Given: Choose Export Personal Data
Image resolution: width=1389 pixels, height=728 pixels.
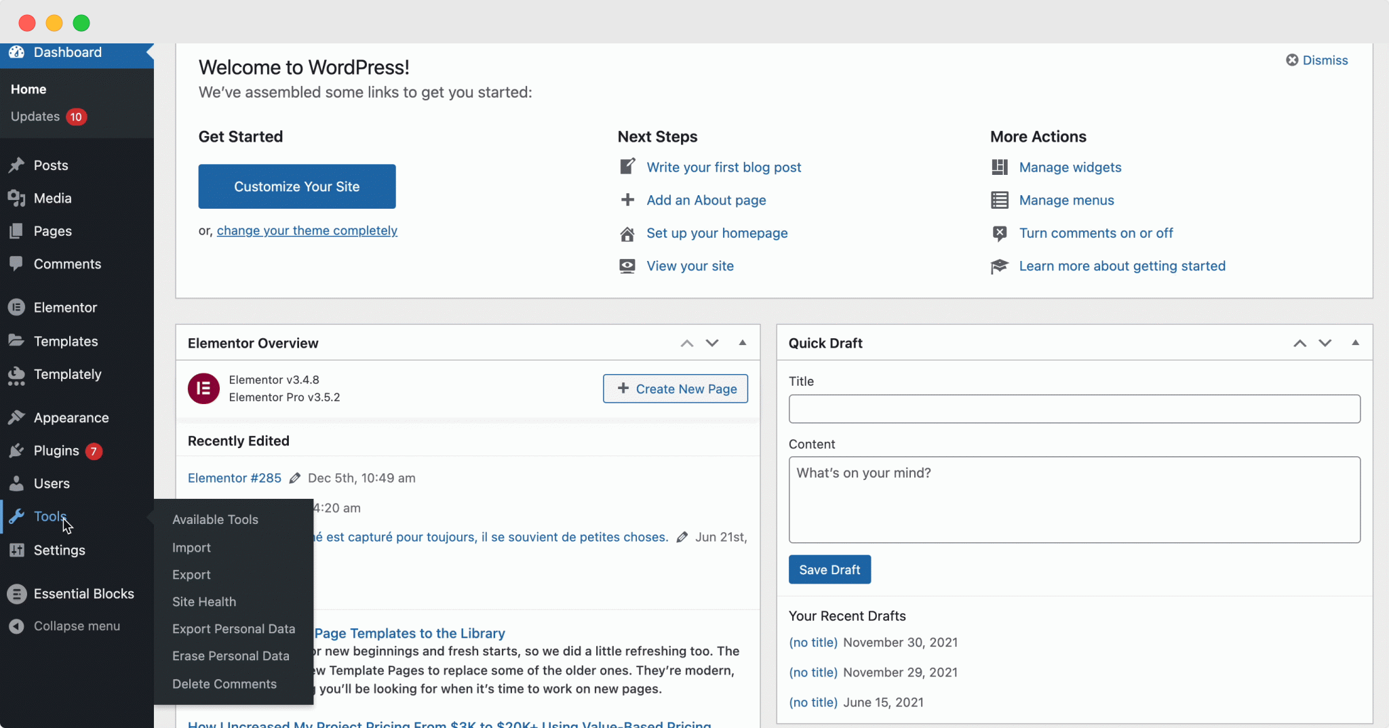Looking at the screenshot, I should pyautogui.click(x=233, y=628).
